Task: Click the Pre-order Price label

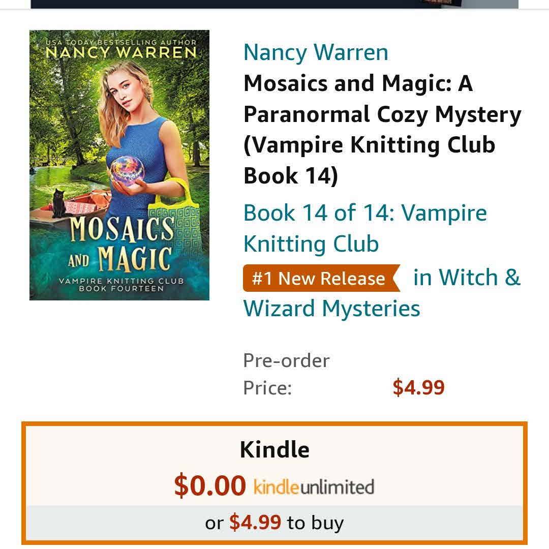Action: (286, 374)
